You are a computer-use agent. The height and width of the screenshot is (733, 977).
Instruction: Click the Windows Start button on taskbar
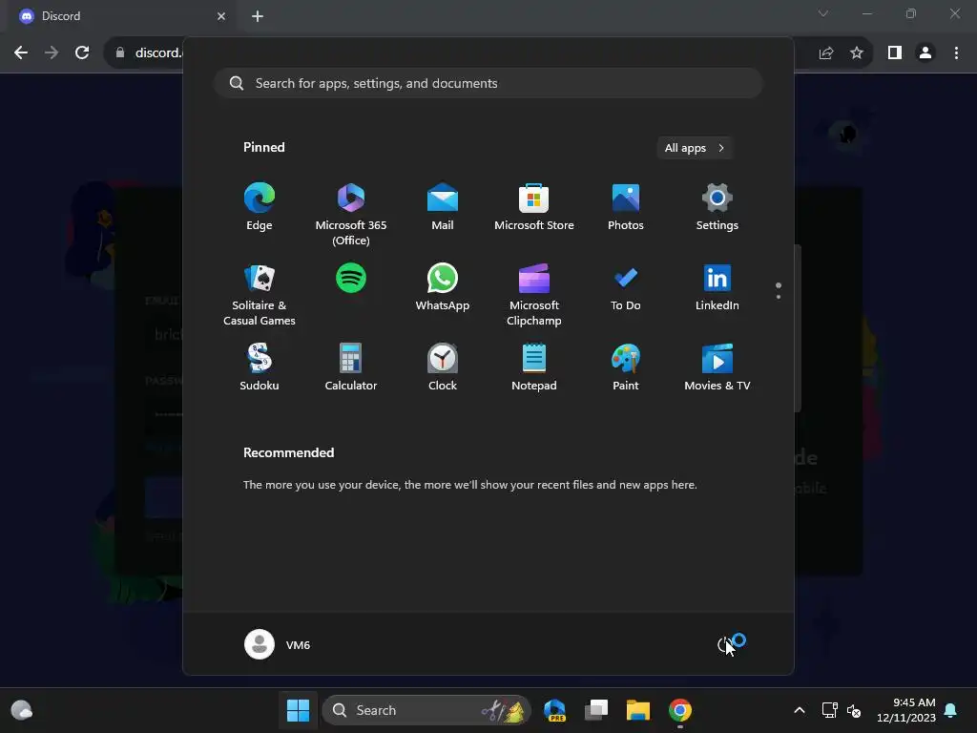(298, 710)
